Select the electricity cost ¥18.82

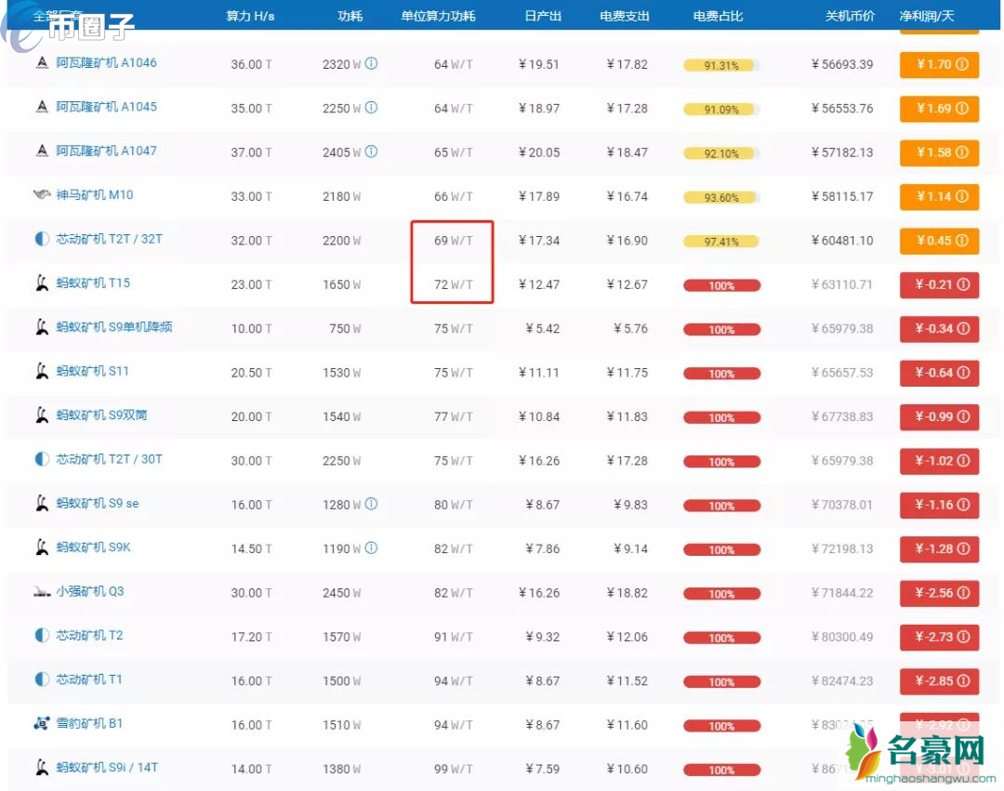pos(627,593)
